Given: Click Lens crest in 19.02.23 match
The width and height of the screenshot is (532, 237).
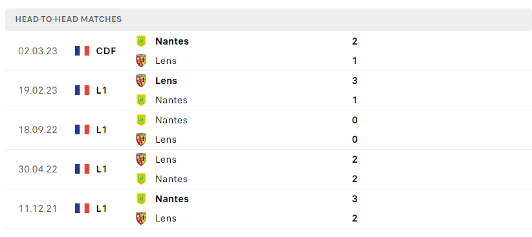Looking at the screenshot, I should coord(141,81).
